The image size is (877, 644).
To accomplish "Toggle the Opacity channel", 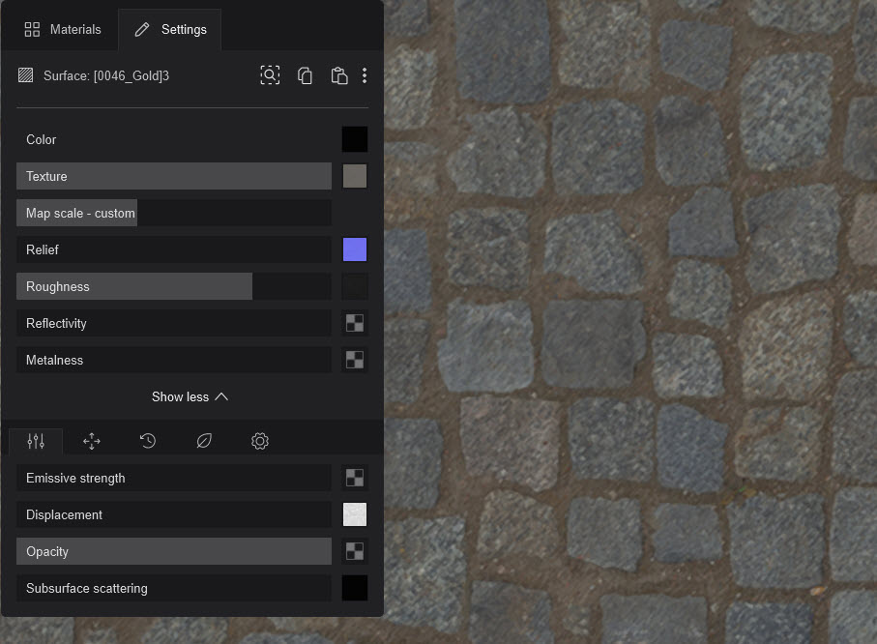I will [173, 551].
